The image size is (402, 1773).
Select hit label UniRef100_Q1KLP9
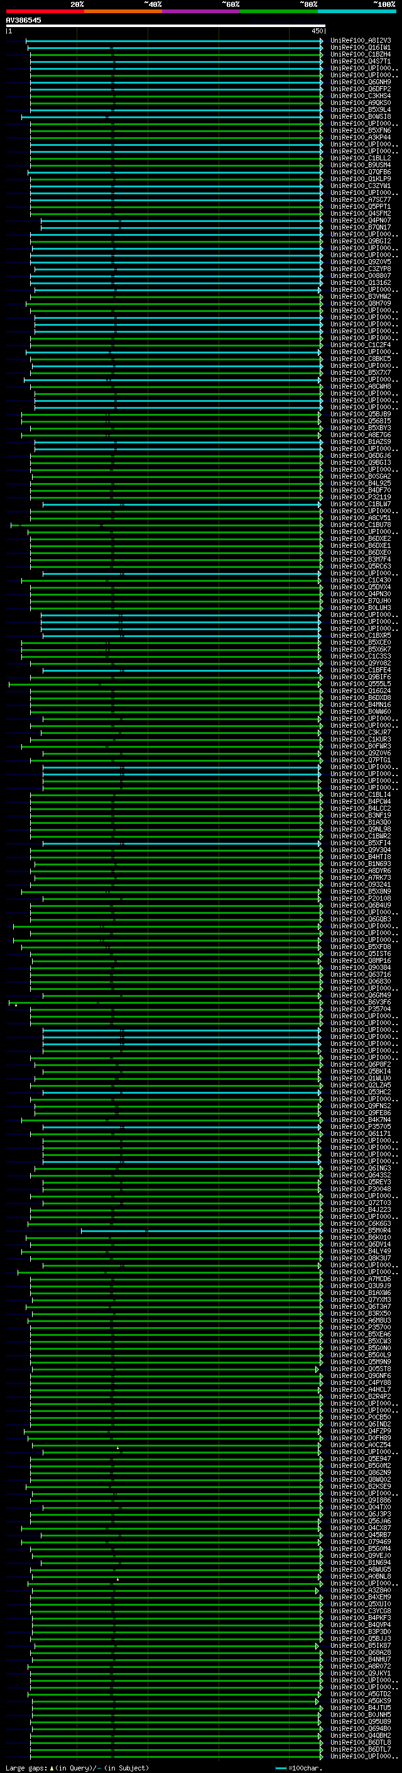pos(361,179)
